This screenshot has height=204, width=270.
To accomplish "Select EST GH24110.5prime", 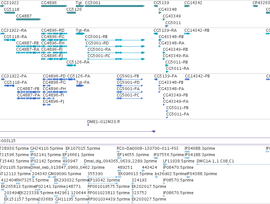I will (47, 148).
